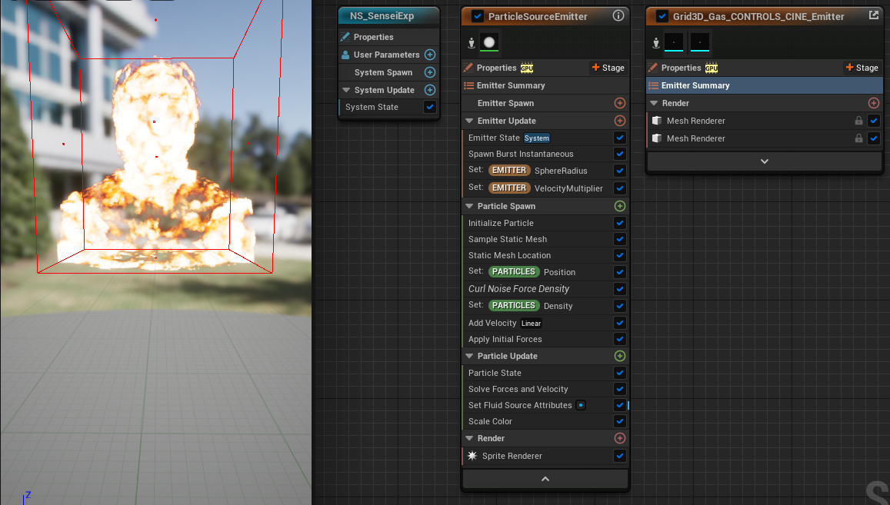Click the white sphere emitter thumbnail

coord(488,43)
